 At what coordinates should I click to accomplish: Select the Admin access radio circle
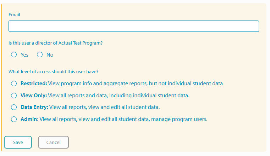pyautogui.click(x=14, y=119)
